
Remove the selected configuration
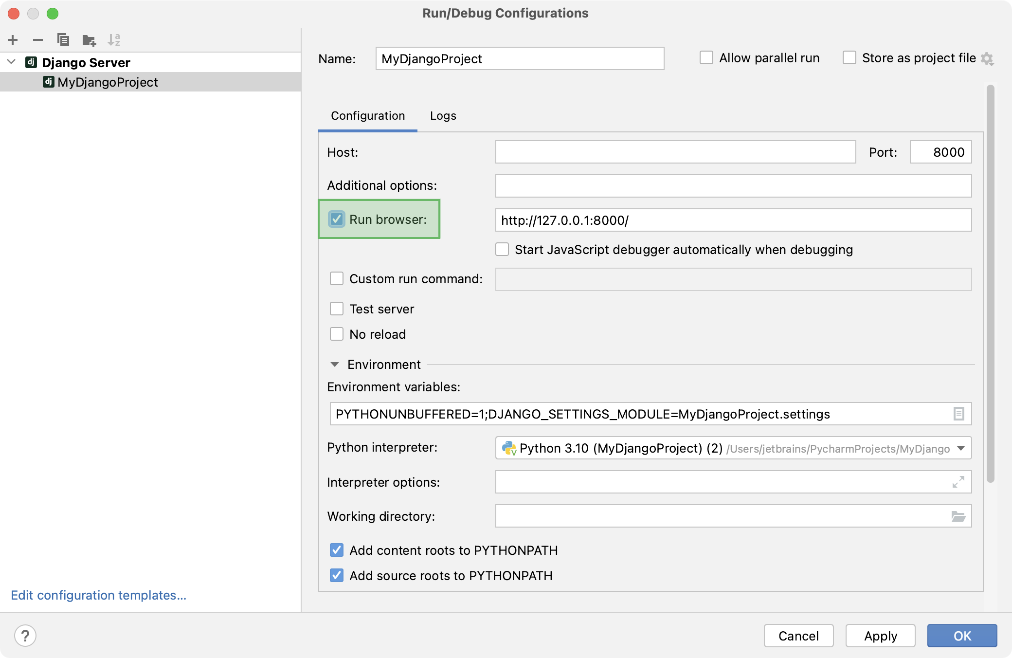pyautogui.click(x=38, y=40)
